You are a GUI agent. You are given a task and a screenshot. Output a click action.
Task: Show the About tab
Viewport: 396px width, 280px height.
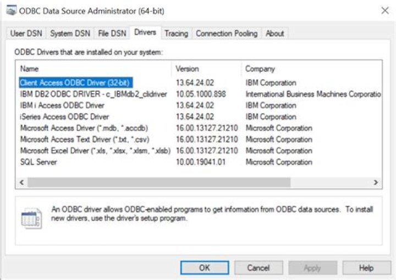click(x=274, y=33)
